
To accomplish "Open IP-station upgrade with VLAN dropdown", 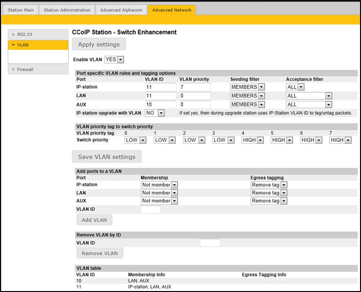I will 155,113.
